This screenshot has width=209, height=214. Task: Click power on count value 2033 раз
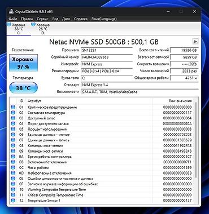pyautogui.click(x=184, y=71)
